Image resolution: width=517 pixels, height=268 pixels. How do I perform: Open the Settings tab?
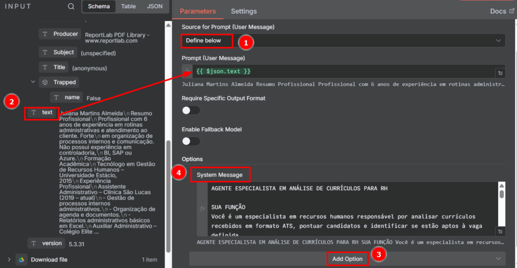pyautogui.click(x=244, y=11)
